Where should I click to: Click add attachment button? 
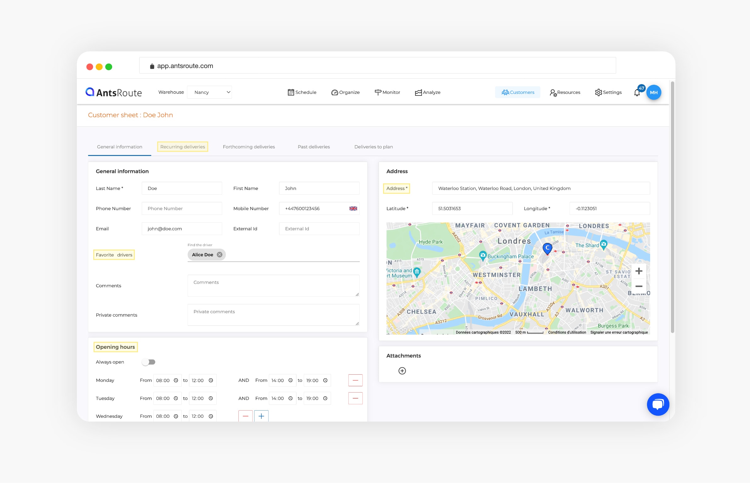pyautogui.click(x=402, y=370)
